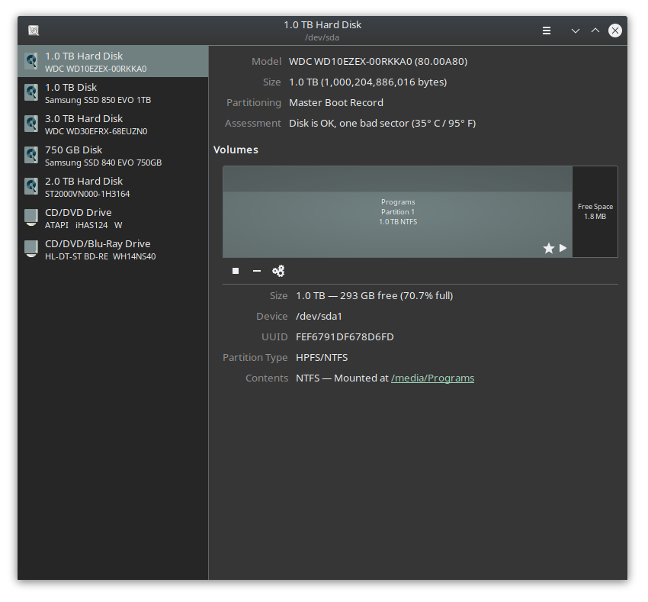Click the Disks app icon in title bar
Screen dimensions: 648x602
34,31
